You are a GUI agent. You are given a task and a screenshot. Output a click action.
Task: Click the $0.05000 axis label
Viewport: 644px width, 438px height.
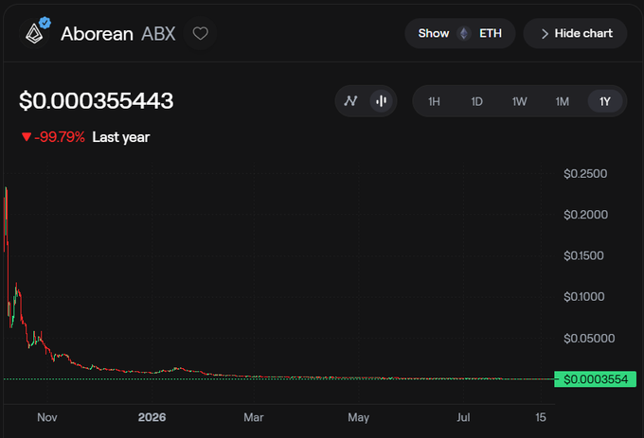tap(589, 339)
